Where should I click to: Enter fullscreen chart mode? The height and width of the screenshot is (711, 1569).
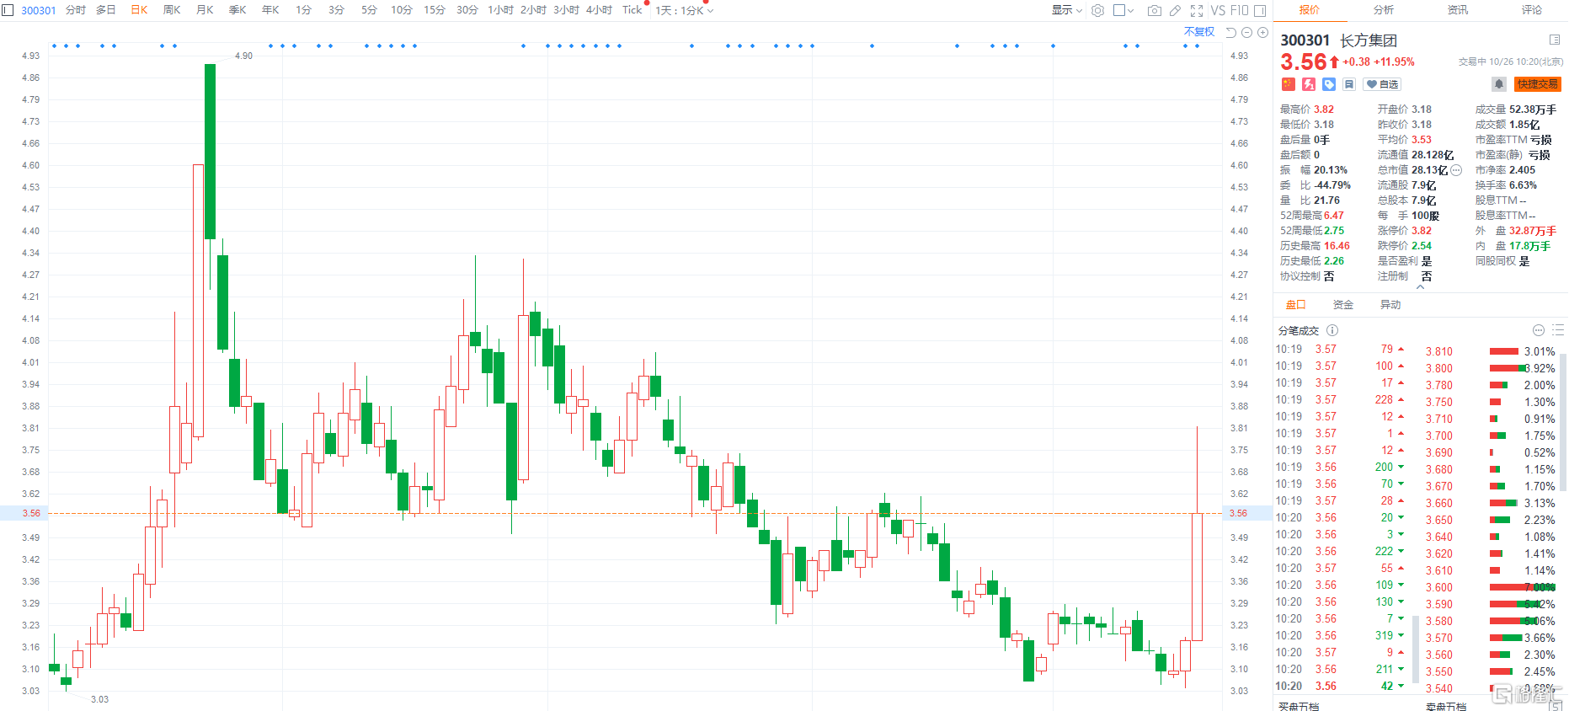[x=1197, y=10]
